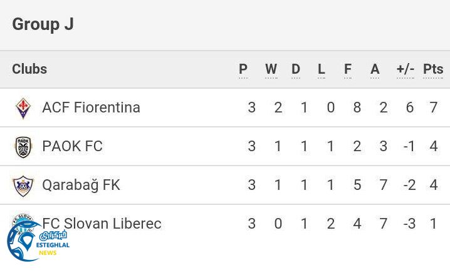The width and height of the screenshot is (450, 273).
Task: Open the PAOK FC club link
Action: (72, 146)
